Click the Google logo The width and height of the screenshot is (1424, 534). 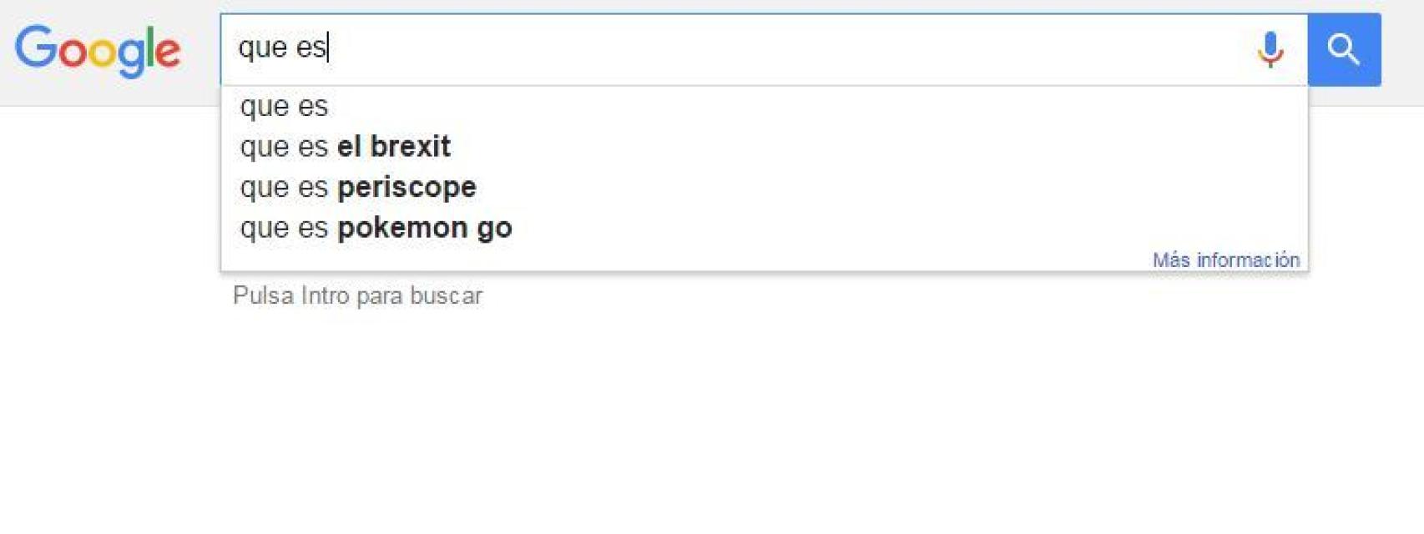coord(98,50)
